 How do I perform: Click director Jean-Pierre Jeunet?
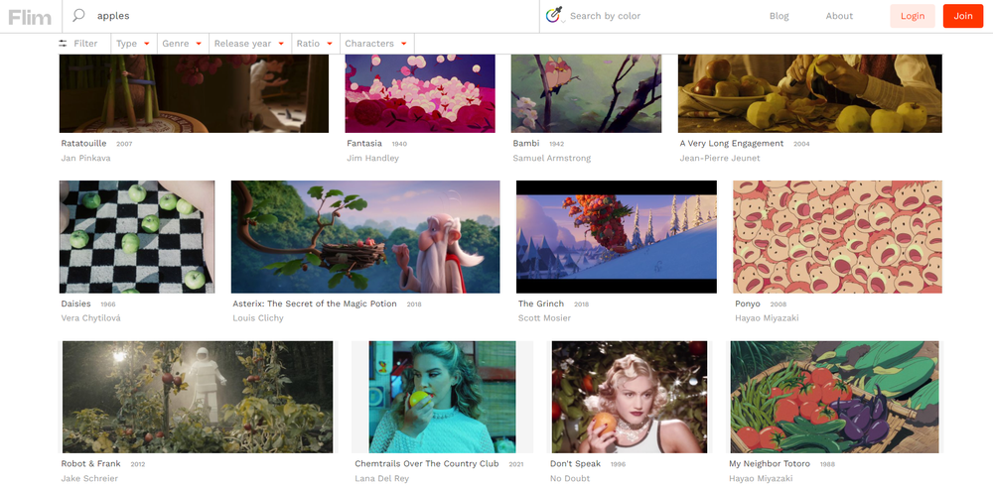point(719,158)
